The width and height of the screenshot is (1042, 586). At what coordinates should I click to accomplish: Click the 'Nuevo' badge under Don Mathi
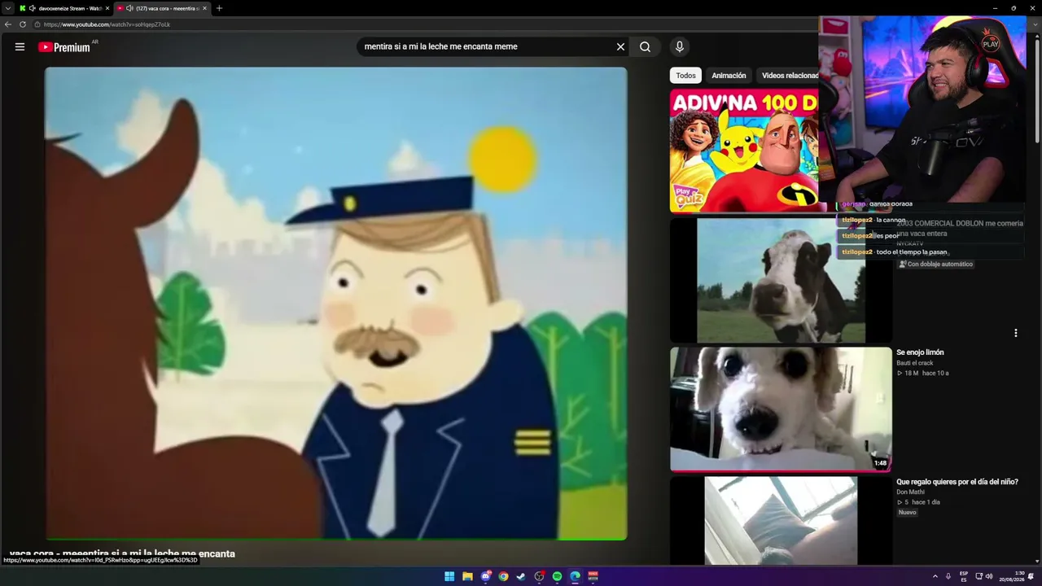[x=908, y=513]
